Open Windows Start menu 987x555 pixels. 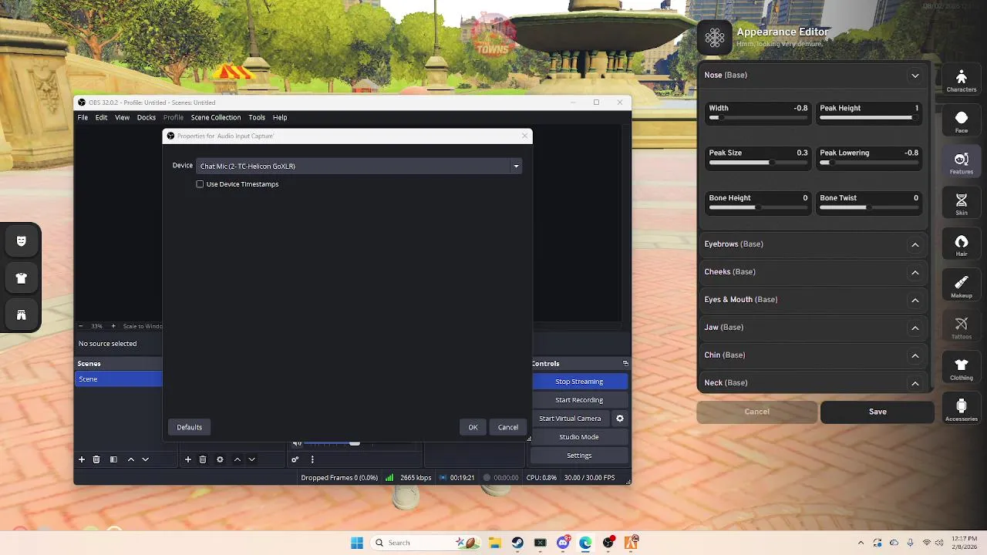357,543
